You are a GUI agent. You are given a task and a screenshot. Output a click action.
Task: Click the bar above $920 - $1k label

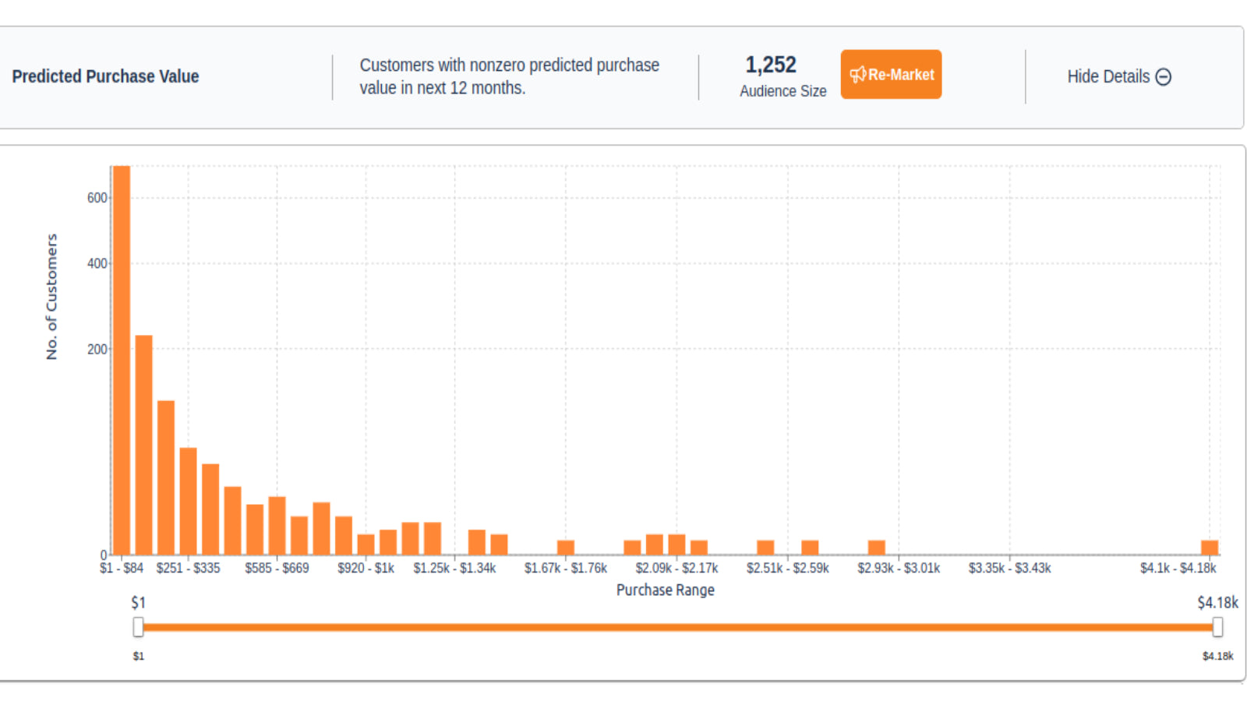click(366, 544)
